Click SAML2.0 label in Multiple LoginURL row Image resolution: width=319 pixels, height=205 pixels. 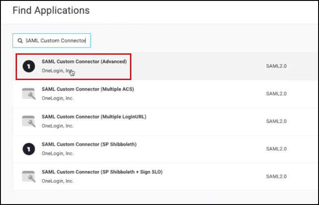coord(276,121)
